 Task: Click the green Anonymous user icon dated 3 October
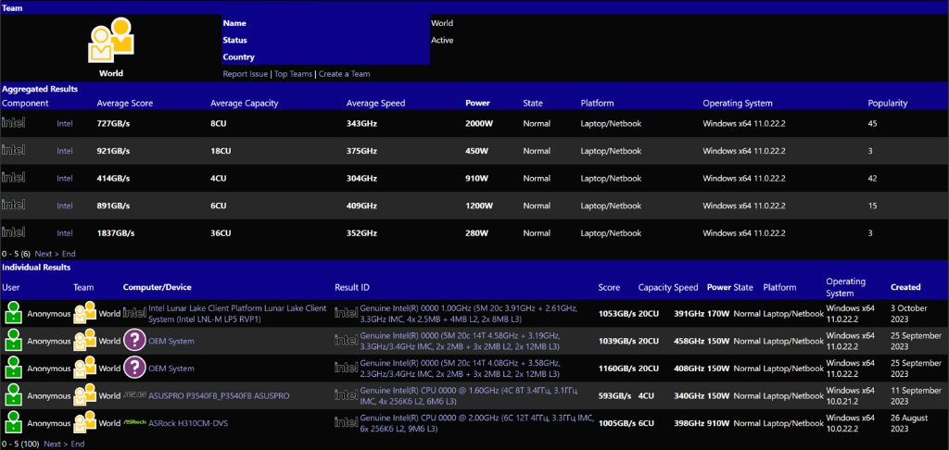click(x=13, y=314)
